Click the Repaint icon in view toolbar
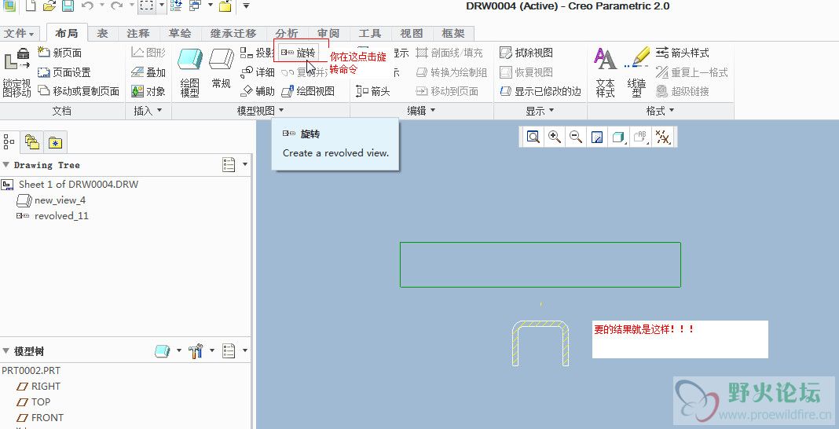 tap(597, 137)
